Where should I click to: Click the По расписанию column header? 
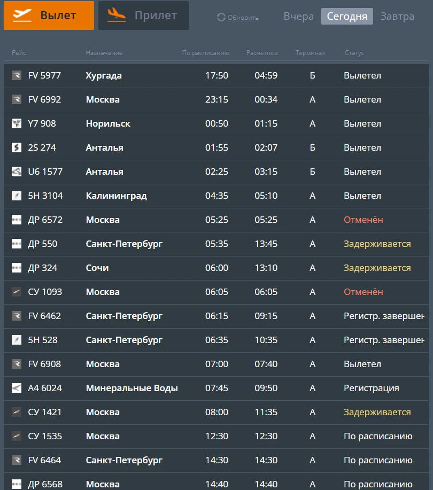click(206, 53)
